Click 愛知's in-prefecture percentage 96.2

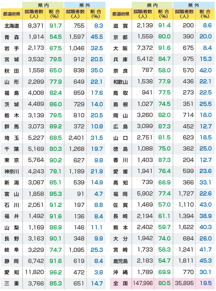56,272
